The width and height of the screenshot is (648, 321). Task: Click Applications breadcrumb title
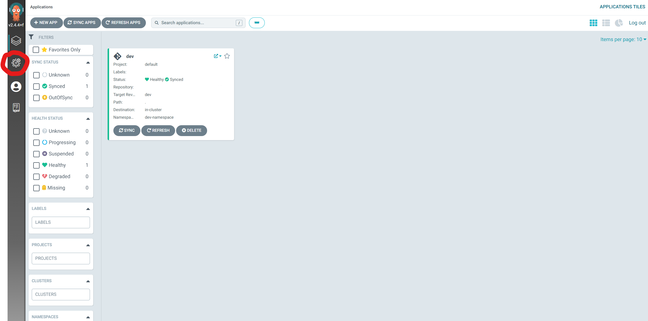41,7
